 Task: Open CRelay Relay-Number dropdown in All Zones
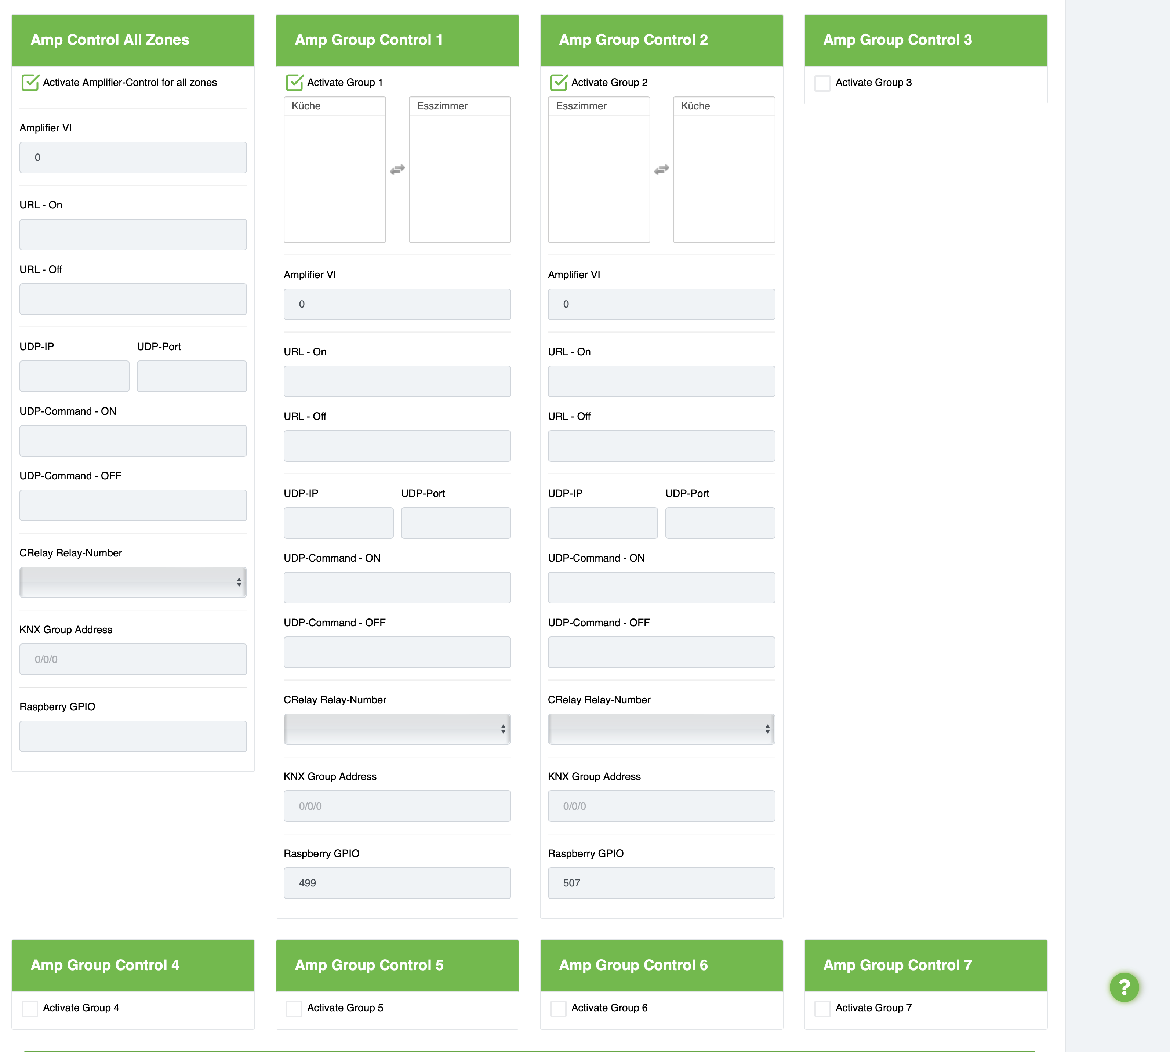click(x=133, y=582)
